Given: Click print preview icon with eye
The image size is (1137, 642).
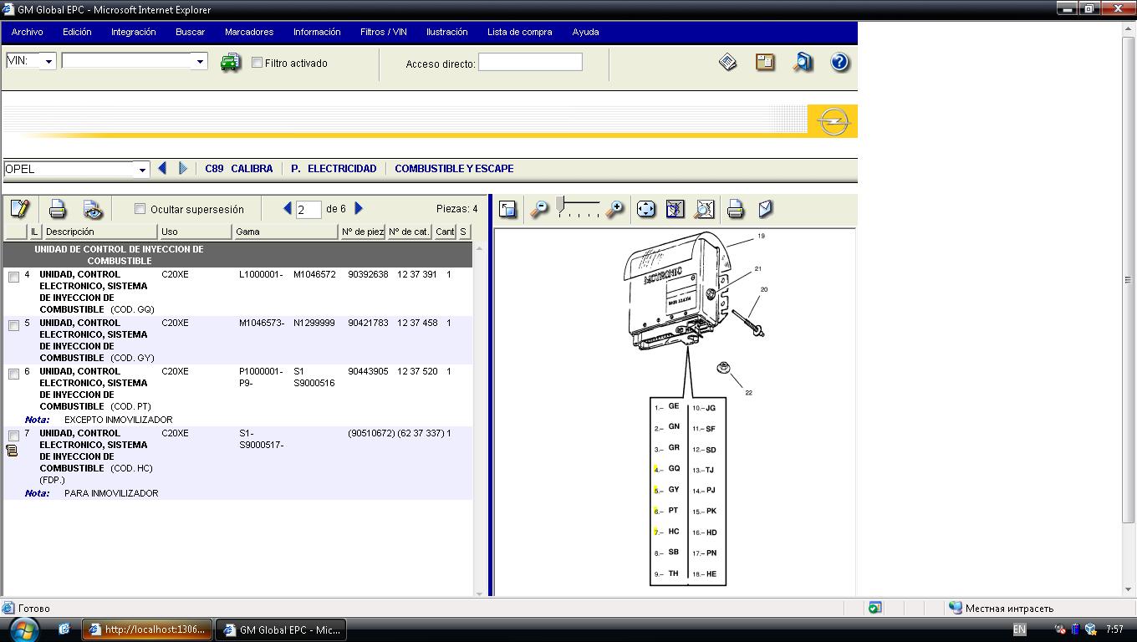Looking at the screenshot, I should 93,209.
